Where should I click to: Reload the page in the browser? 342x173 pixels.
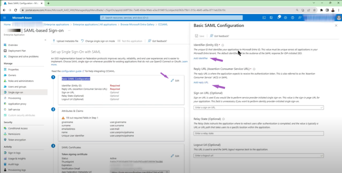(16, 10)
